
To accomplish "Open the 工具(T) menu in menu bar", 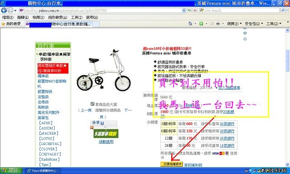I will coord(77,17).
